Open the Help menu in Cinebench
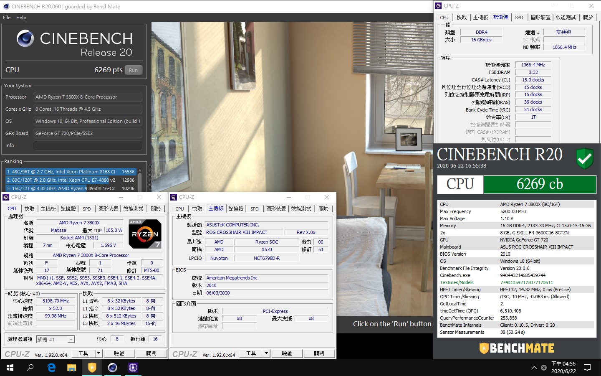The image size is (601, 376). pyautogui.click(x=21, y=18)
